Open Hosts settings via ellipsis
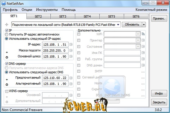 [143, 84]
